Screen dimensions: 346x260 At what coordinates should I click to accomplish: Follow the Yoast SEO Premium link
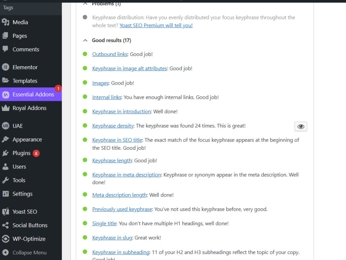(156, 25)
